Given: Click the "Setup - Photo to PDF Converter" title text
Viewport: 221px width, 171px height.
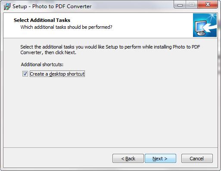Looking at the screenshot, I should 52,6.
